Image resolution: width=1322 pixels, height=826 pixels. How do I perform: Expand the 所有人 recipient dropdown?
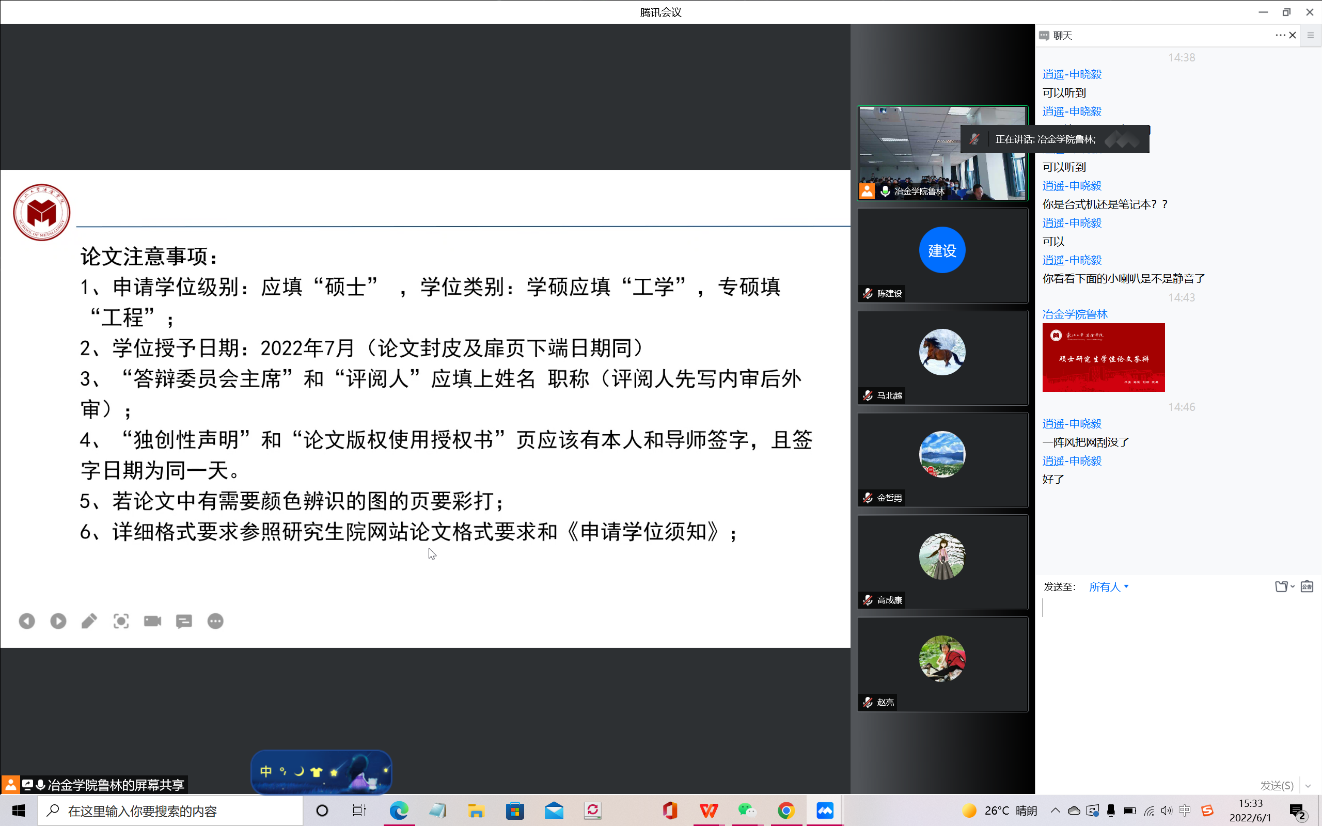tap(1108, 587)
